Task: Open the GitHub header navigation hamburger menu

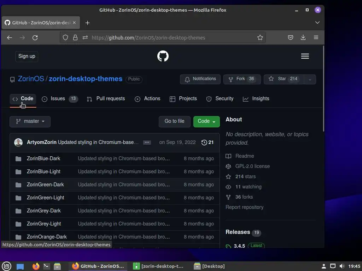Action: [x=305, y=56]
